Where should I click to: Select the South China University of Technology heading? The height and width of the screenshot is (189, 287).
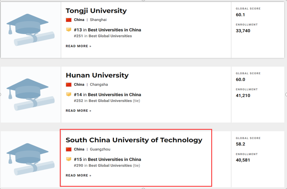tap(134, 140)
